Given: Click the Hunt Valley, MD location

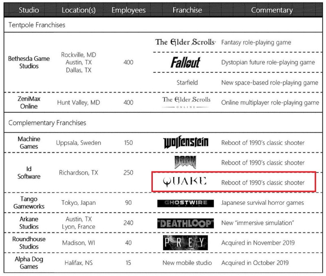Looking at the screenshot, I should (x=79, y=103).
